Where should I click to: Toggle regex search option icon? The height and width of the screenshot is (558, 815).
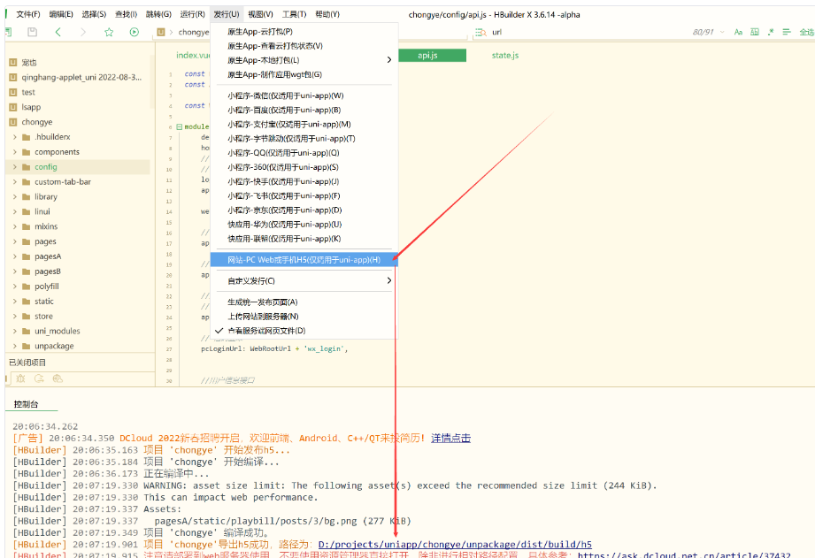pyautogui.click(x=771, y=32)
